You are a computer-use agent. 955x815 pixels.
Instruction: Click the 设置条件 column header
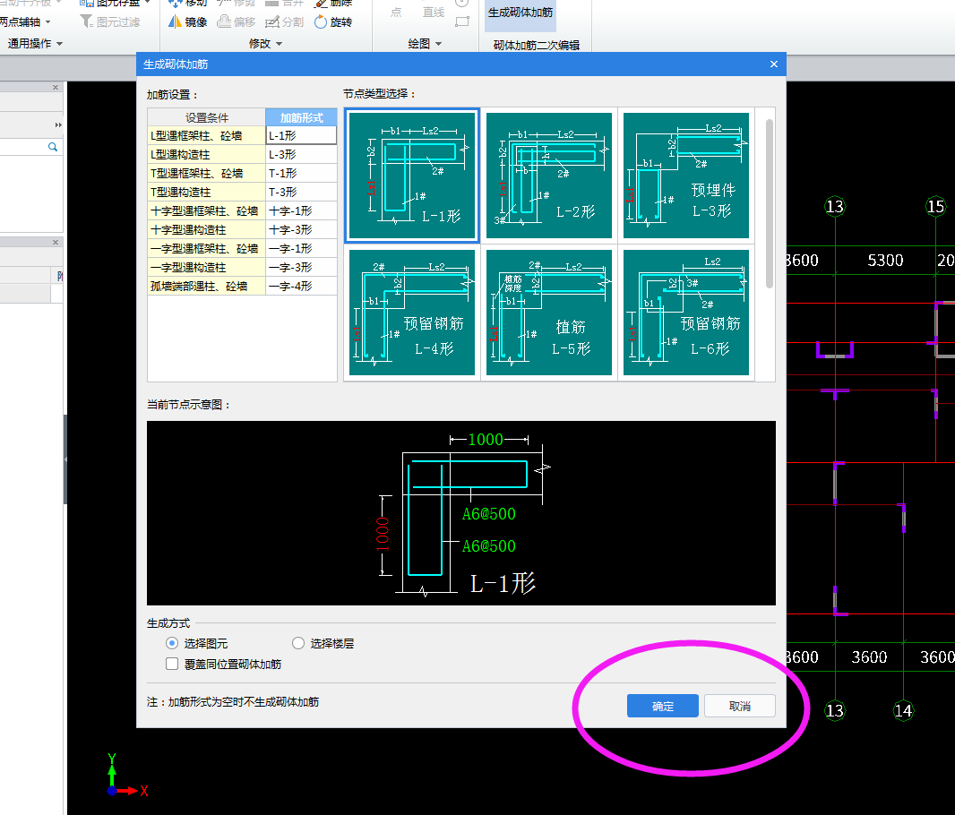pyautogui.click(x=206, y=117)
